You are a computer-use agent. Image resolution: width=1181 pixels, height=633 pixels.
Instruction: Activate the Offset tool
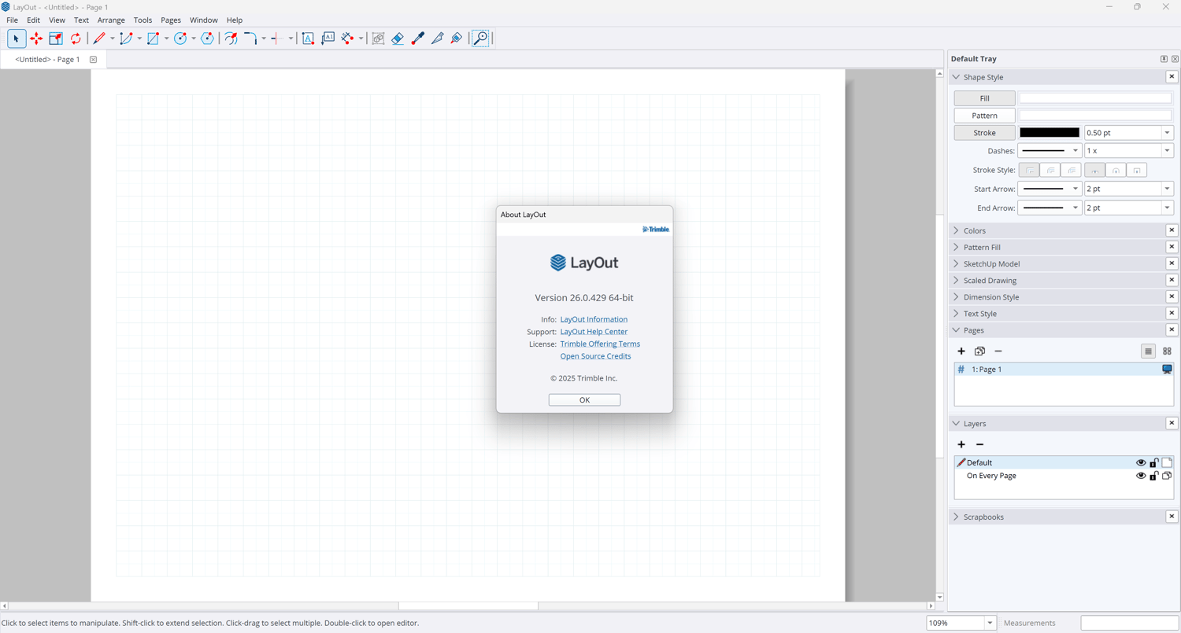(231, 39)
